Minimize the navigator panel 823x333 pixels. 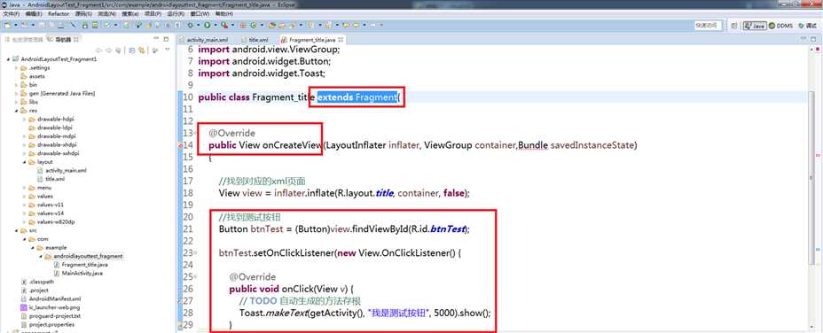(x=156, y=39)
